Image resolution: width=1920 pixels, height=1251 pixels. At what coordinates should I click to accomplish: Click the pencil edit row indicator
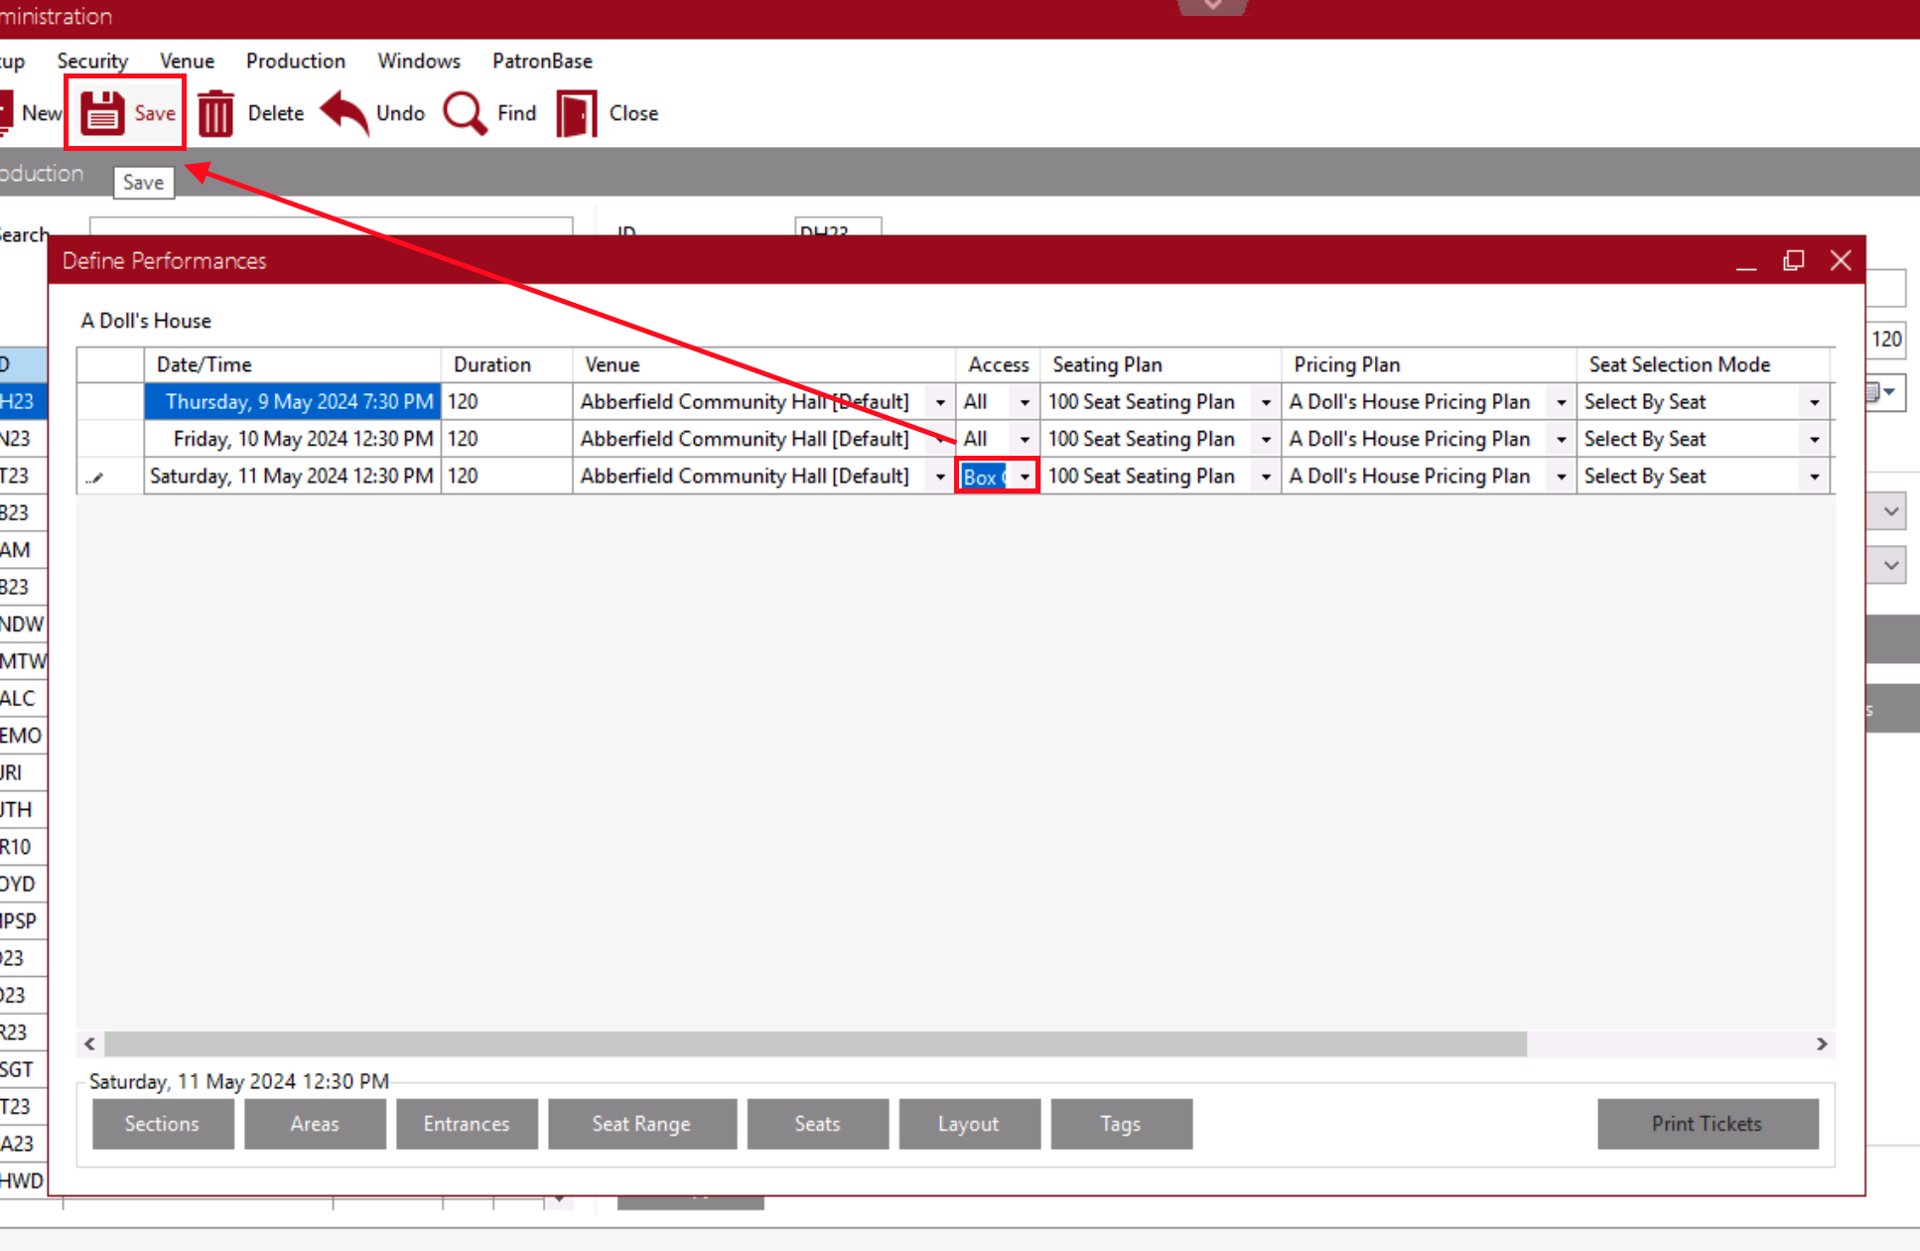click(x=95, y=478)
